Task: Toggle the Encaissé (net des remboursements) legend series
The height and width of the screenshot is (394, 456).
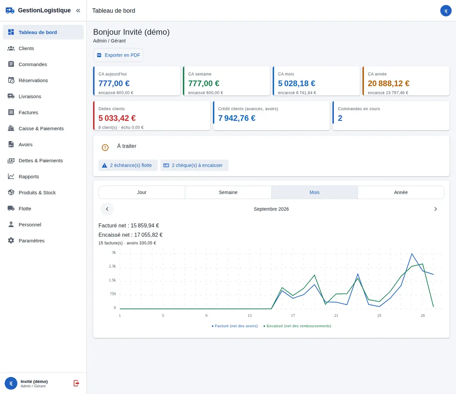Action: tap(297, 326)
